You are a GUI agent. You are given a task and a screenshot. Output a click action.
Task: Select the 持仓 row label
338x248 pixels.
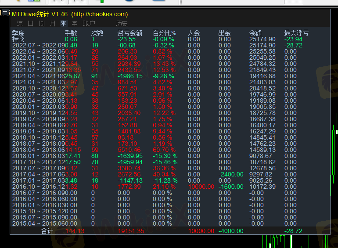pyautogui.click(x=18, y=39)
